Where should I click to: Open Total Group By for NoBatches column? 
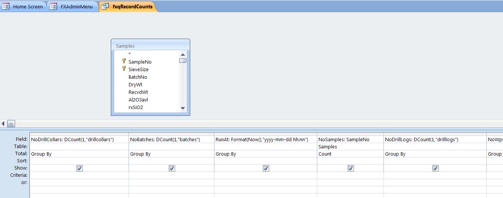171,154
